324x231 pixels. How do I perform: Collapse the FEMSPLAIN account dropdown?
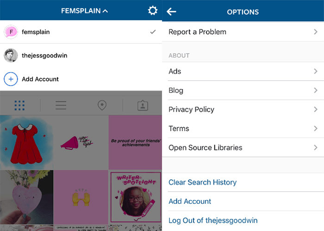(84, 11)
